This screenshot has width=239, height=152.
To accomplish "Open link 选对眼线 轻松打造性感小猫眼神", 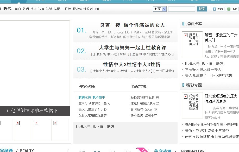I will click(x=211, y=125).
